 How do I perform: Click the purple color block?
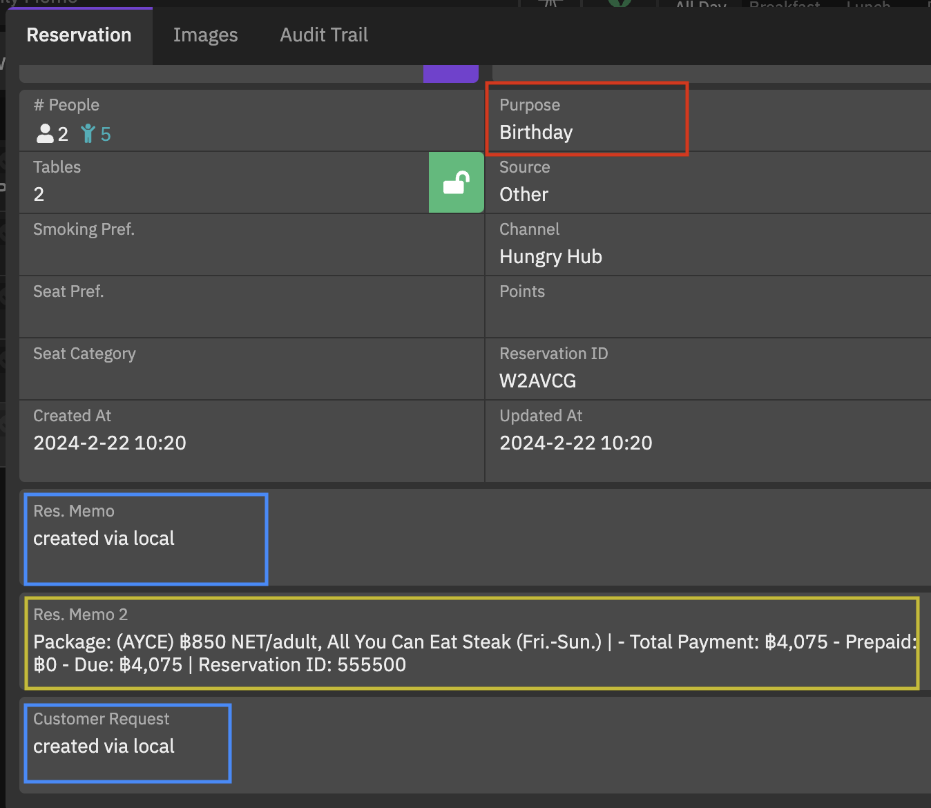(450, 74)
